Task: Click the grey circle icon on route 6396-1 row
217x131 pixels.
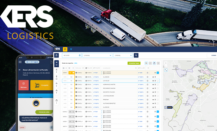Action: (148, 122)
